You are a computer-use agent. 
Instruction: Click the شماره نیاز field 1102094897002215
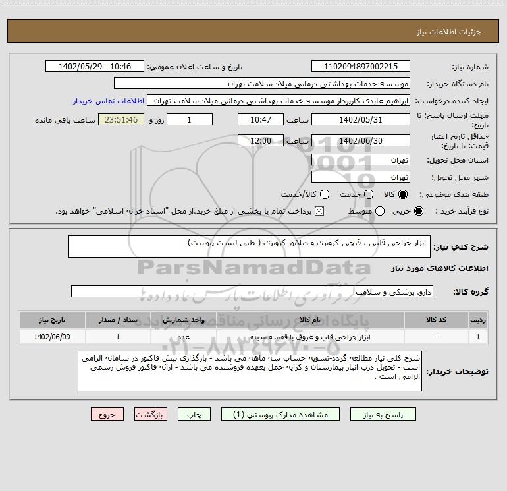pos(361,66)
